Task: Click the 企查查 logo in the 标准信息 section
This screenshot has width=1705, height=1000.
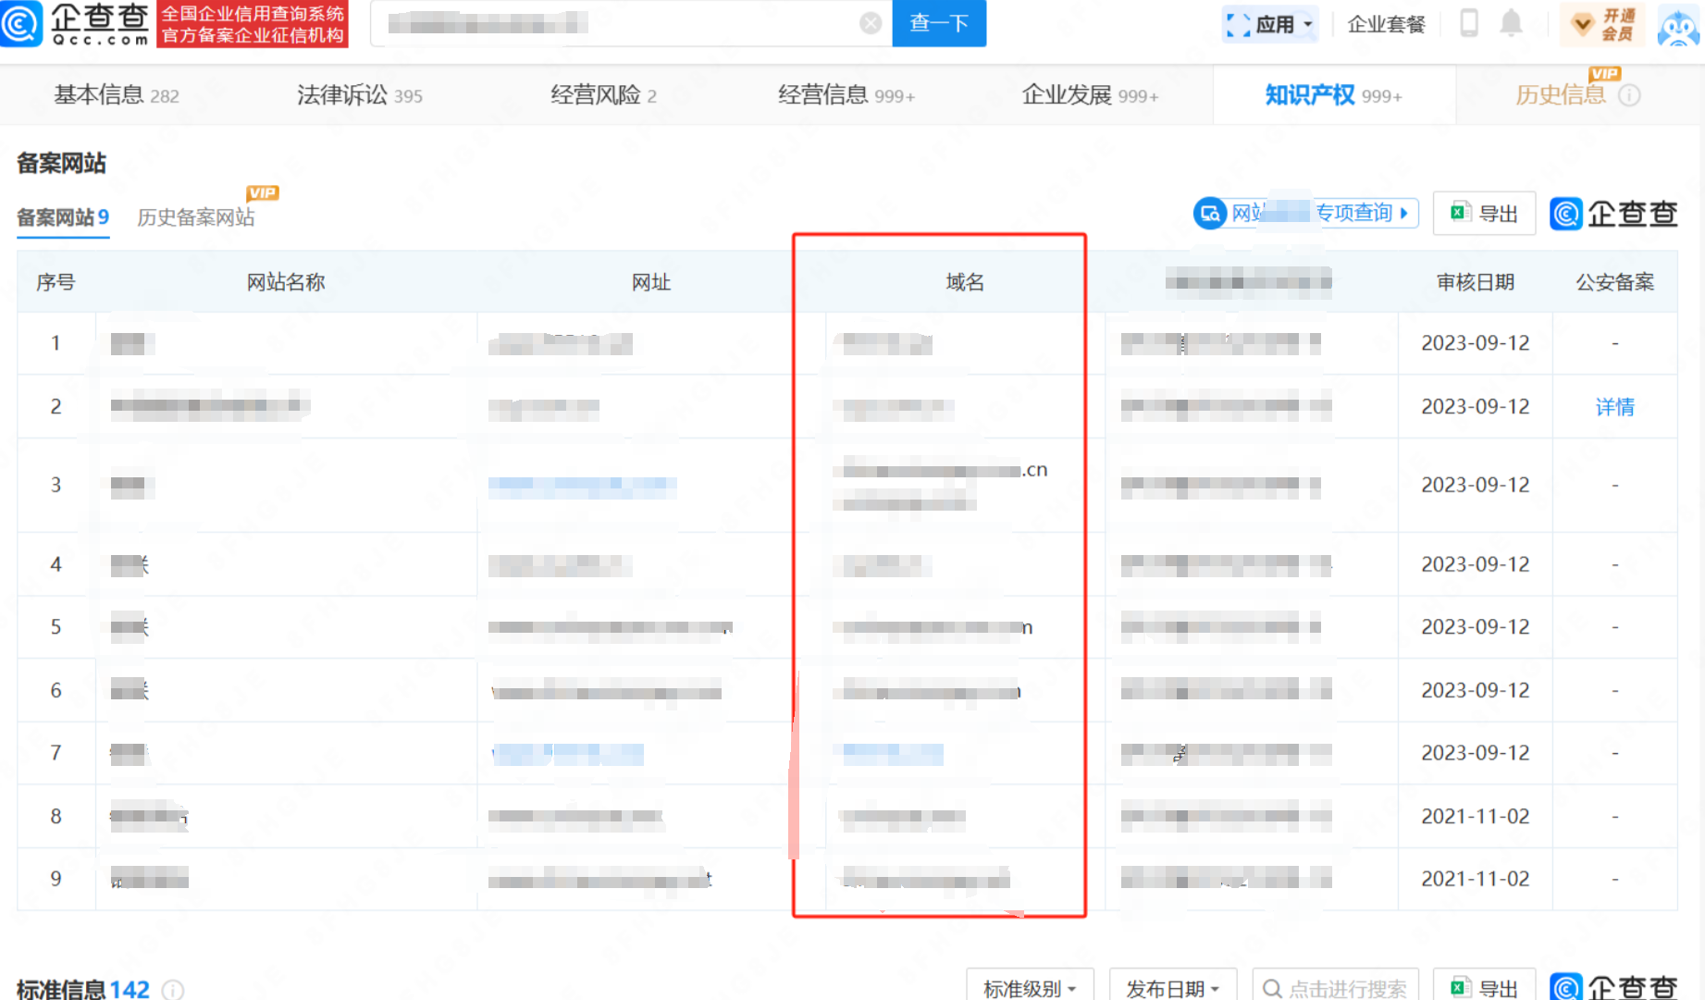Action: tap(1613, 987)
